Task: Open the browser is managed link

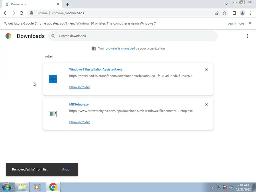Action: (120, 48)
